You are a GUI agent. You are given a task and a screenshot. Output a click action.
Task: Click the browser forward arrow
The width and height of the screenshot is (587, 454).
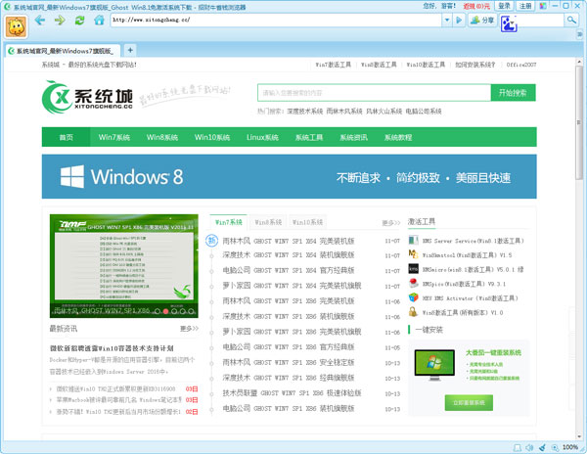(x=60, y=21)
